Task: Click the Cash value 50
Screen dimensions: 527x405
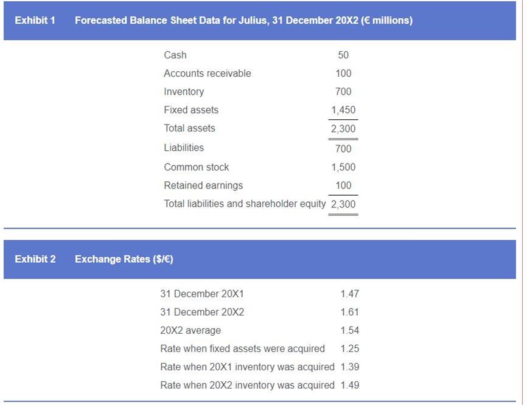Action: (x=343, y=55)
